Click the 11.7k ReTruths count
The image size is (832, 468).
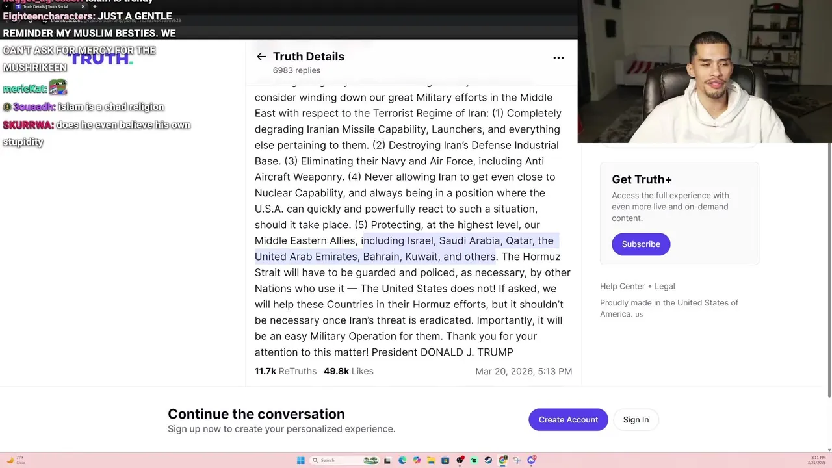pos(285,371)
